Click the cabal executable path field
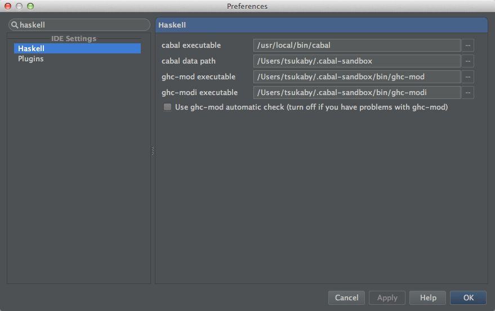The width and height of the screenshot is (495, 311). pyautogui.click(x=357, y=45)
